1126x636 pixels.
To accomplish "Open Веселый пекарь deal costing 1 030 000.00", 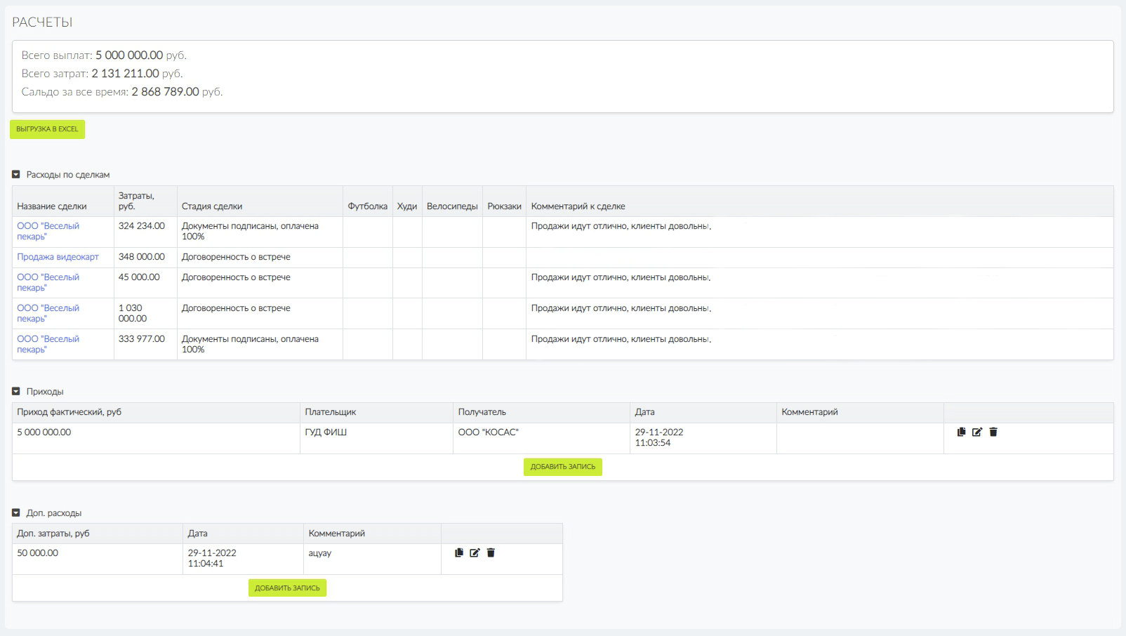I will pyautogui.click(x=48, y=313).
